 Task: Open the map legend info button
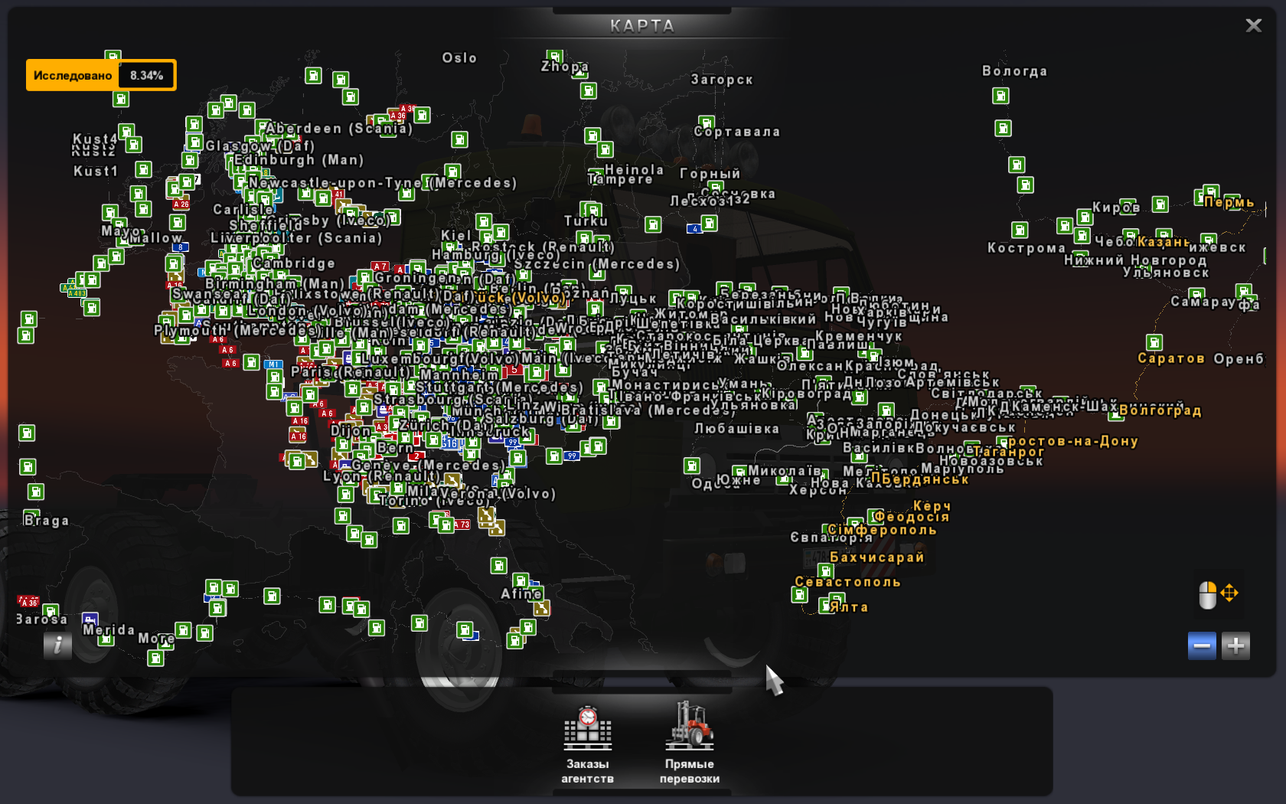coord(57,645)
